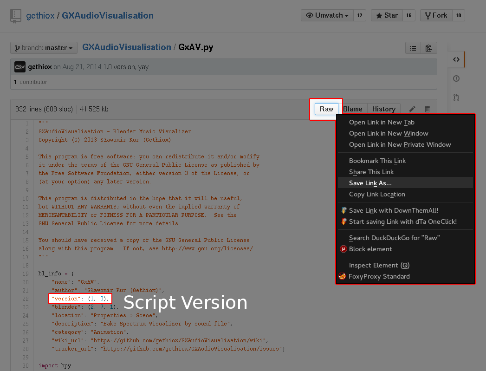Select Save Link with DownThemAll!
Image resolution: width=486 pixels, height=371 pixels.
tap(405, 210)
